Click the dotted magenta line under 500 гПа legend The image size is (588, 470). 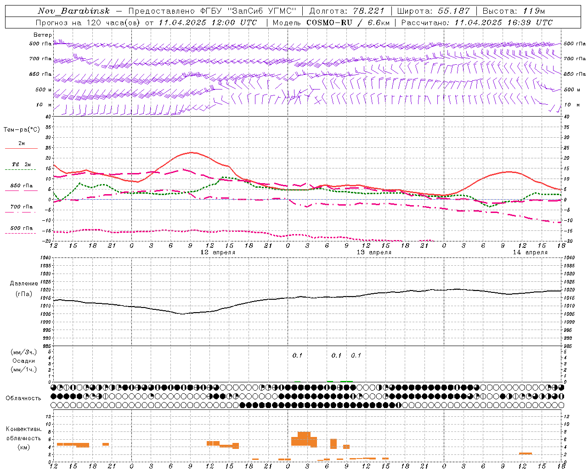tap(21, 234)
